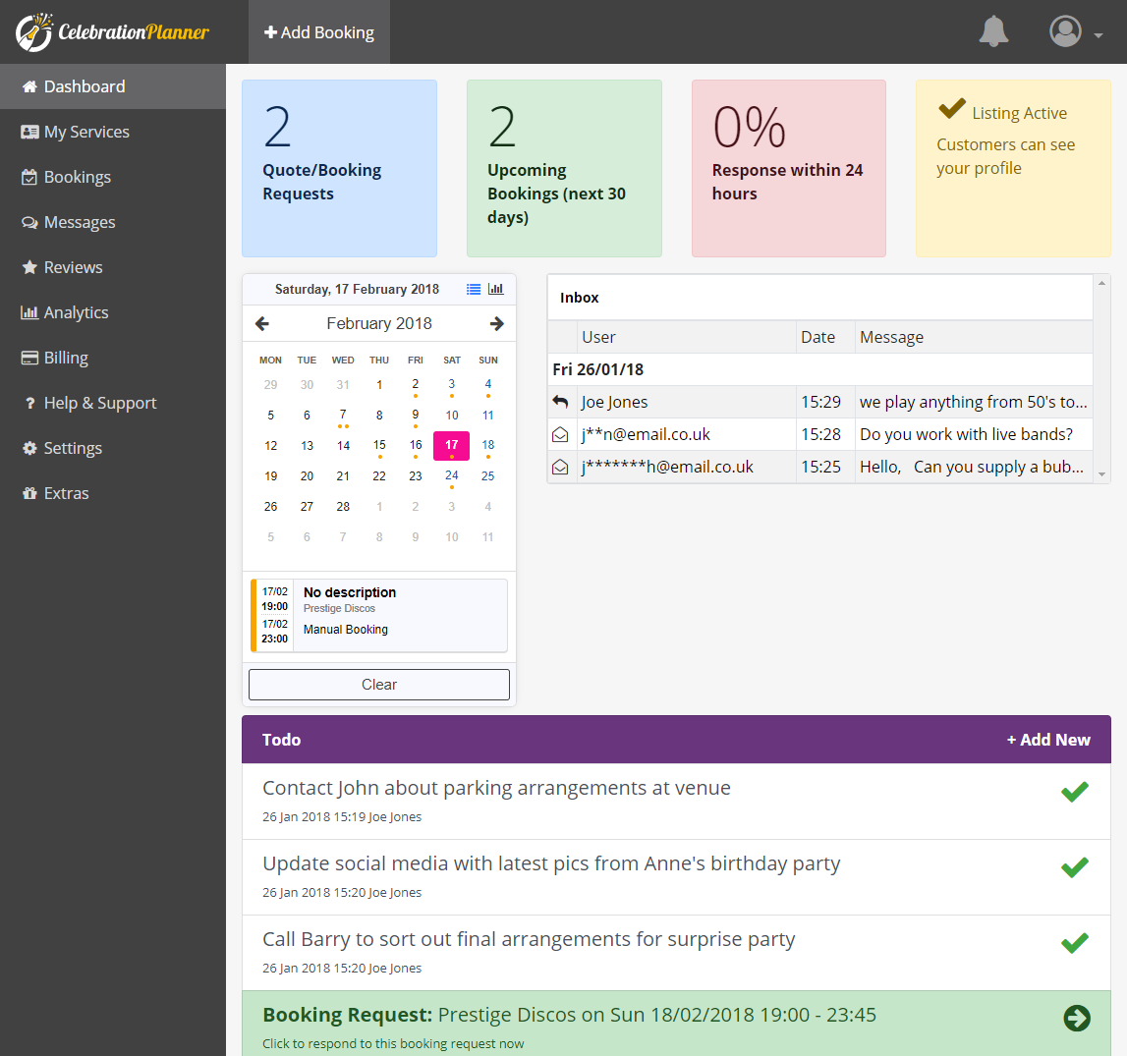Image resolution: width=1127 pixels, height=1056 pixels.
Task: Advance calendar to next month
Action: point(496,323)
